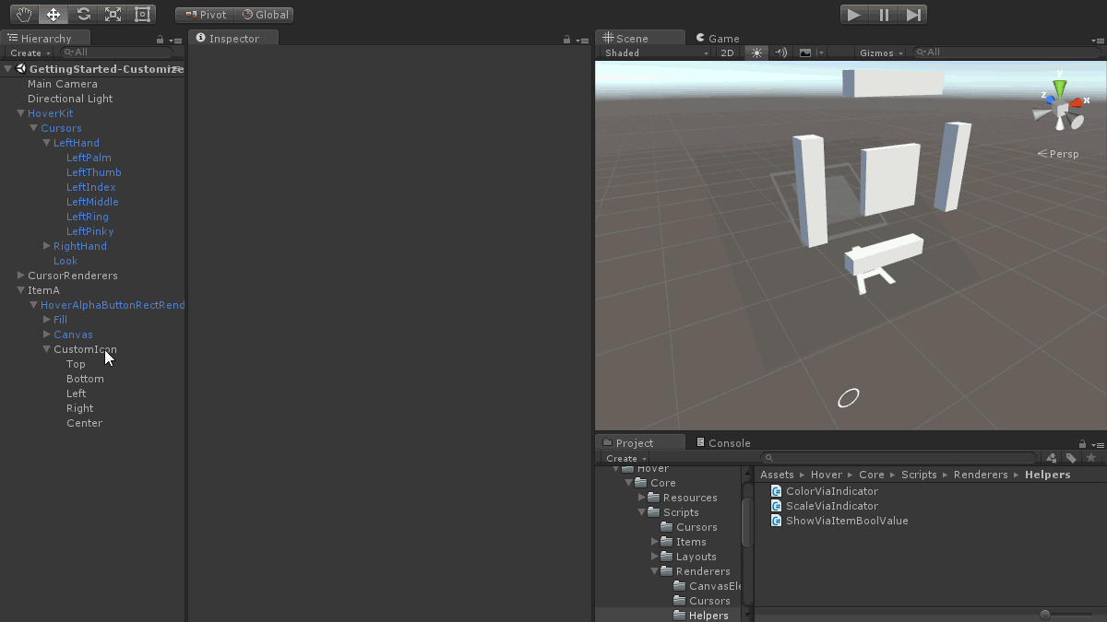Screen dimensions: 1107x622
Task: Open the Gizmos dropdown
Action: point(880,53)
